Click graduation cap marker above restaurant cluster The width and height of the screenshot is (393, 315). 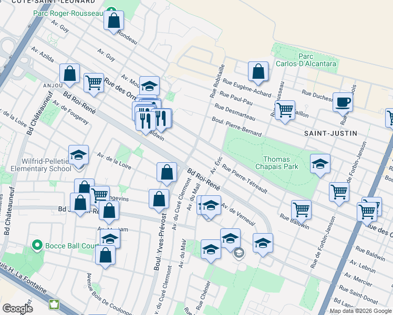tap(149, 86)
